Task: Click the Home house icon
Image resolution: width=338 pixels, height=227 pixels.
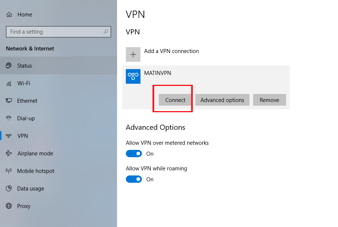Action: point(9,15)
